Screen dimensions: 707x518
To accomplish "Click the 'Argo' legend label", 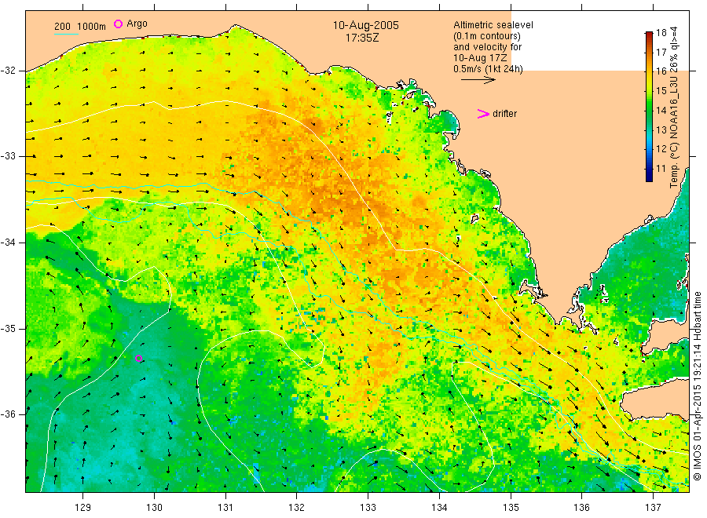I will pyautogui.click(x=137, y=24).
